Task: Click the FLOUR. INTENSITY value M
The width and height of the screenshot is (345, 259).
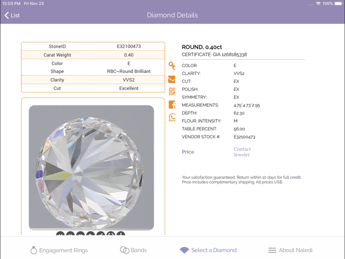Action: (236, 121)
